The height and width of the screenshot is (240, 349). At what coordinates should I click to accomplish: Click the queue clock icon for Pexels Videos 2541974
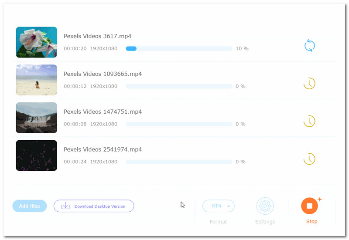pyautogui.click(x=309, y=159)
